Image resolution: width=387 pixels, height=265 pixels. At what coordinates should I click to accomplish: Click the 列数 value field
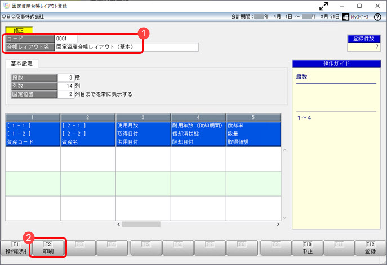[x=65, y=86]
